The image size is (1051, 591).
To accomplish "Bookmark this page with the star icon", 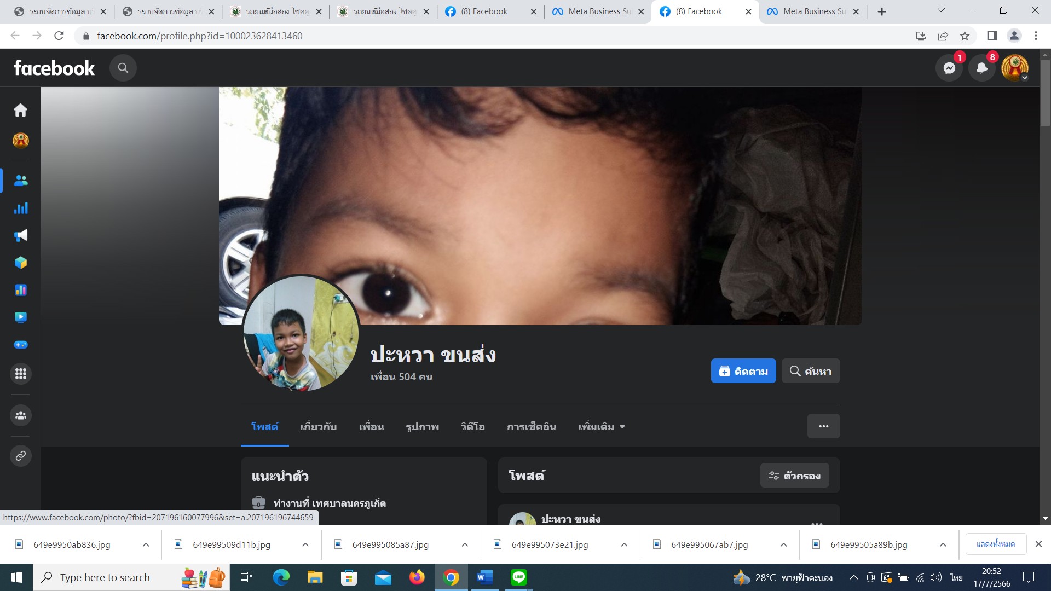I will coord(965,36).
